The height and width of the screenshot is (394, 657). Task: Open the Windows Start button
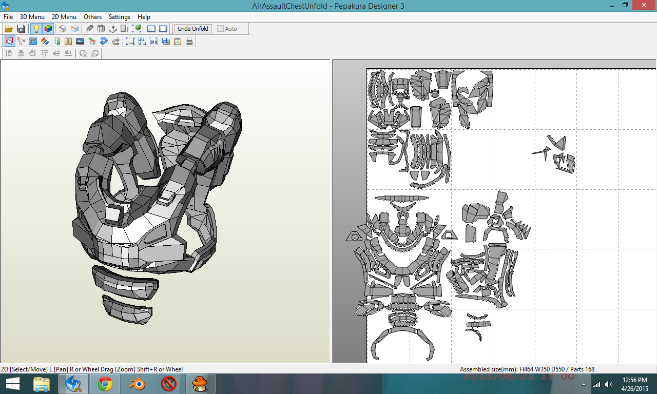[x=12, y=384]
